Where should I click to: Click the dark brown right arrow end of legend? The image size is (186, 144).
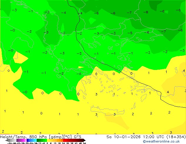pos(84,140)
